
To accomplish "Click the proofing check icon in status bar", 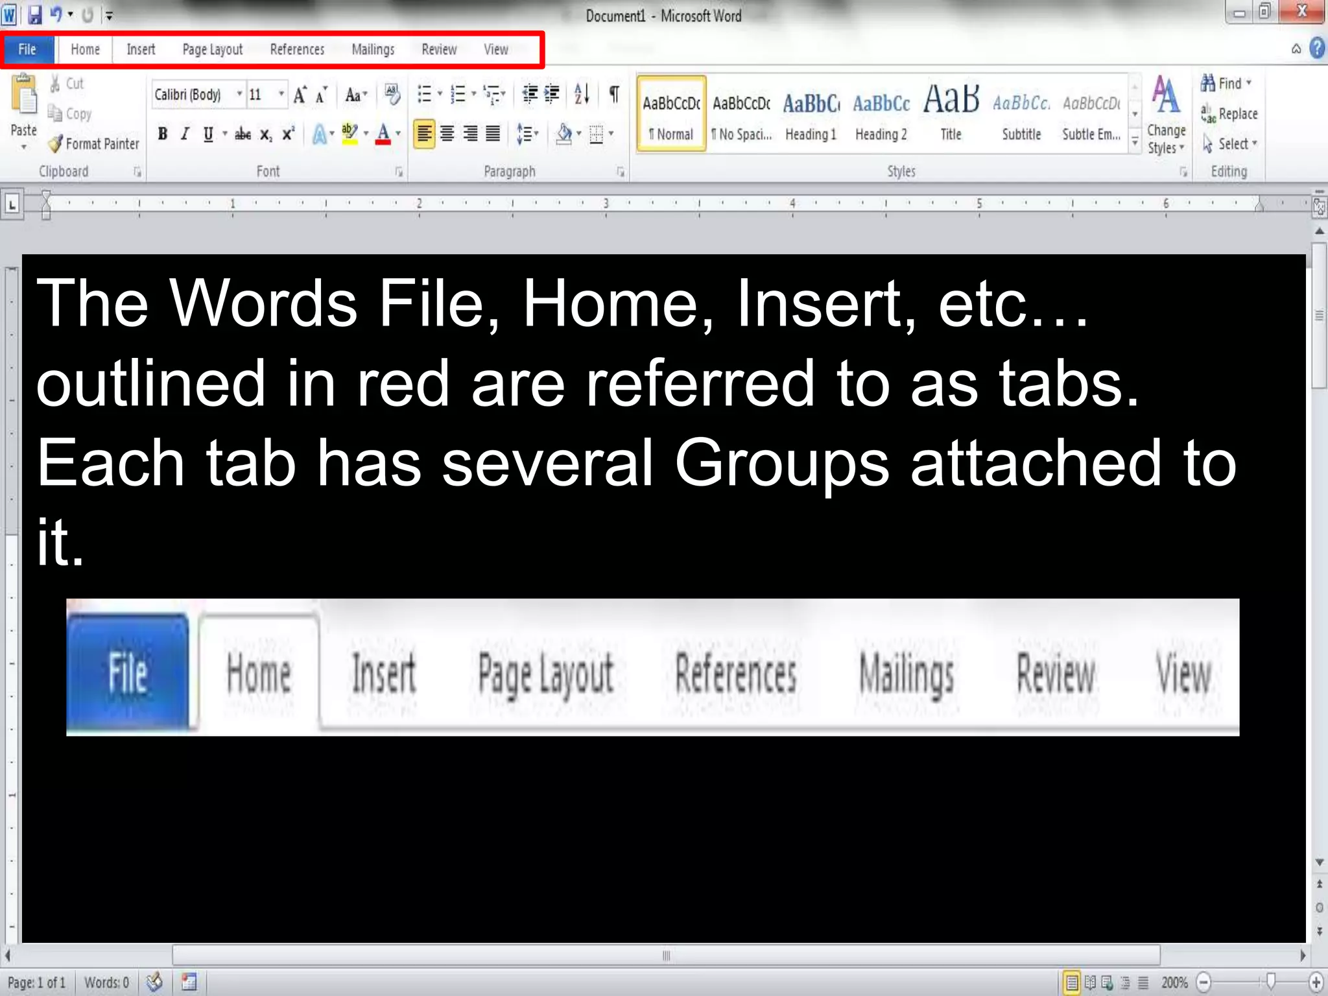I will (x=154, y=982).
